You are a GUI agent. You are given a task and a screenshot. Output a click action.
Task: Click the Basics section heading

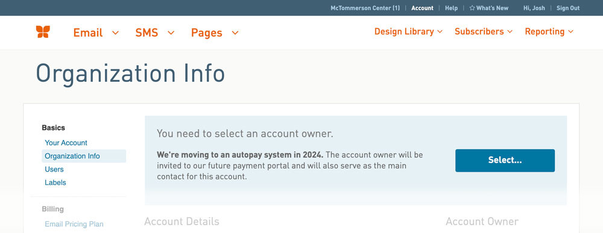54,128
